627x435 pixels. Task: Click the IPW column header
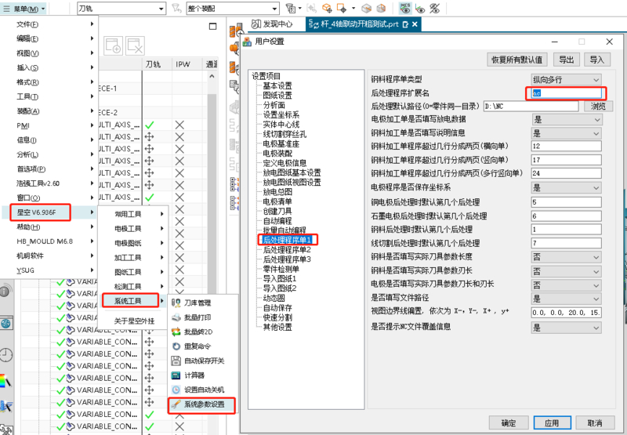pos(183,64)
